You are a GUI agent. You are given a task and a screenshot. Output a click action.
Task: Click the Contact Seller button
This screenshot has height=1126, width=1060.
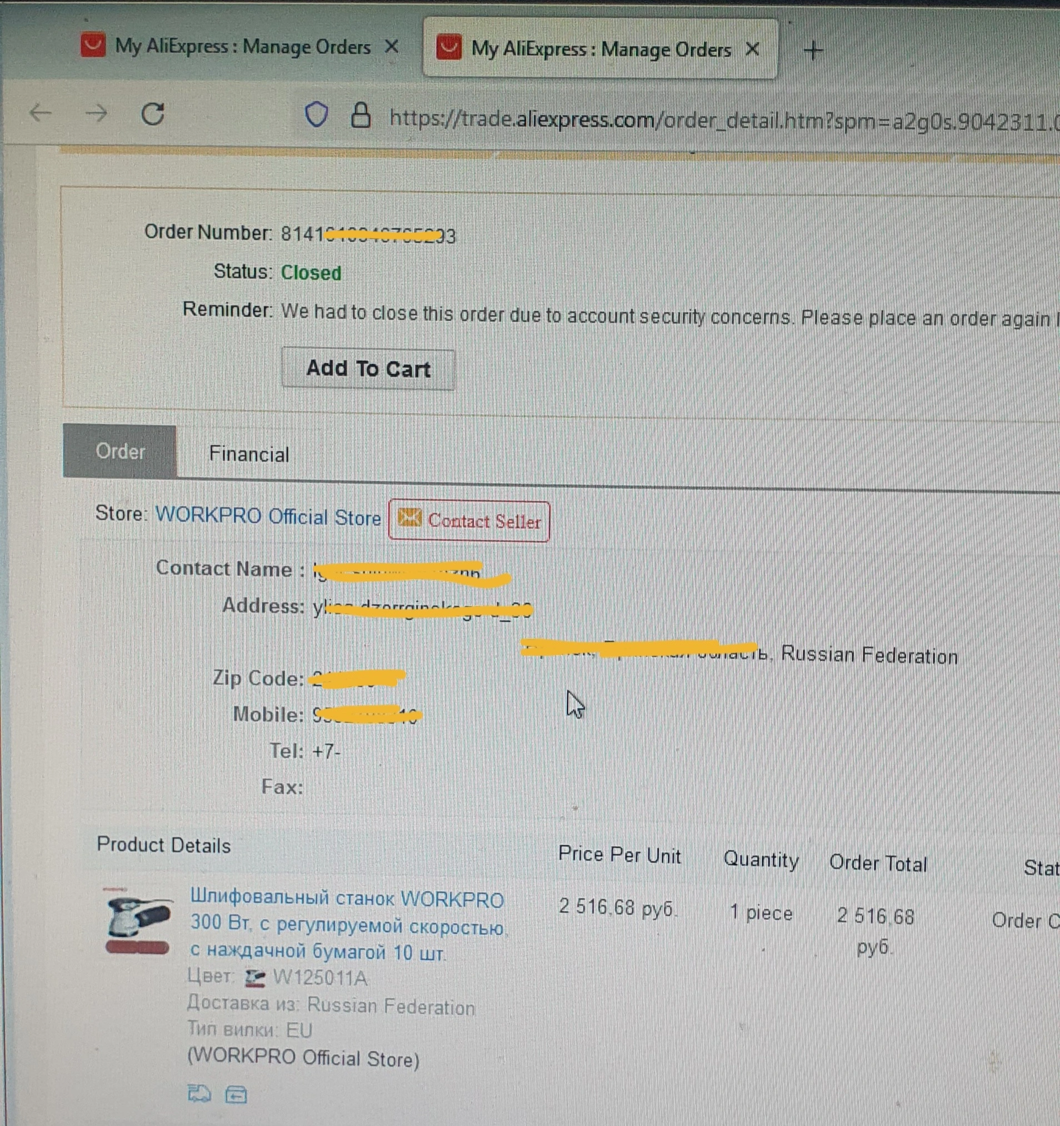[469, 521]
